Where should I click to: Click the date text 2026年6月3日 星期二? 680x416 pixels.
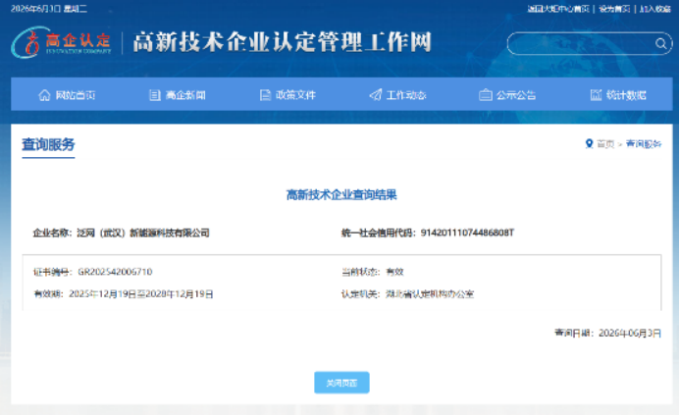coord(49,9)
